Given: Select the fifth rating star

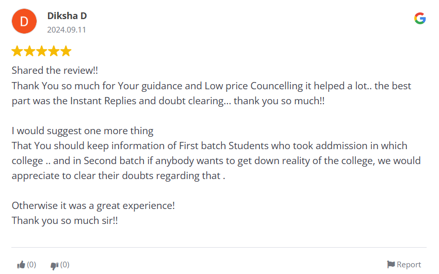Looking at the screenshot, I should 66,51.
